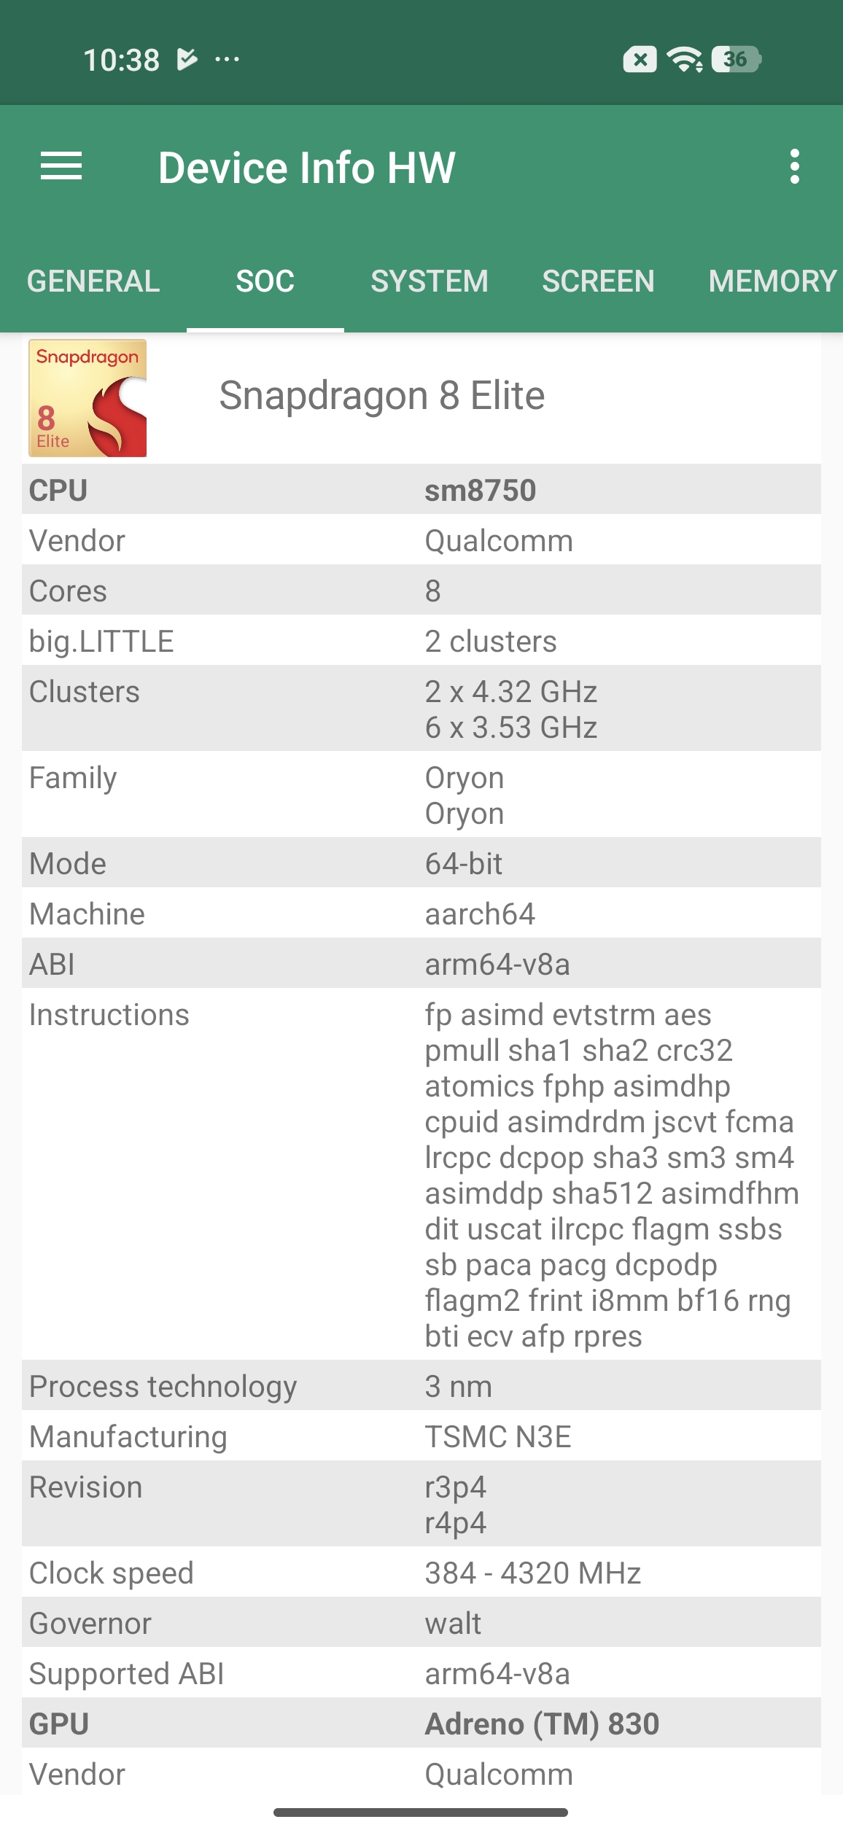Viewport: 843px width, 1830px height.
Task: Tap the Governor walt row
Action: tap(421, 1623)
